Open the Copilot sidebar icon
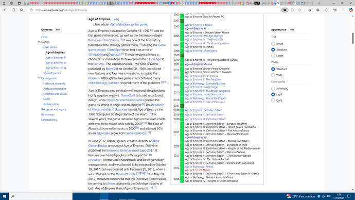Image resolution: width=355 pixels, height=200 pixels. click(x=351, y=10)
